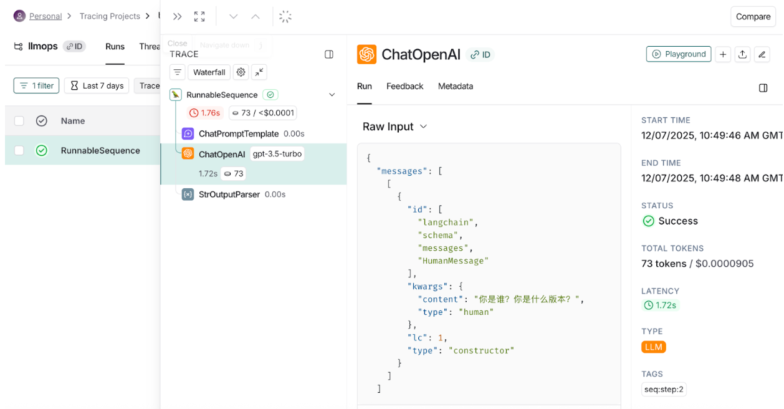The height and width of the screenshot is (409, 784).
Task: Click the plus icon next to Playground
Action: 723,54
